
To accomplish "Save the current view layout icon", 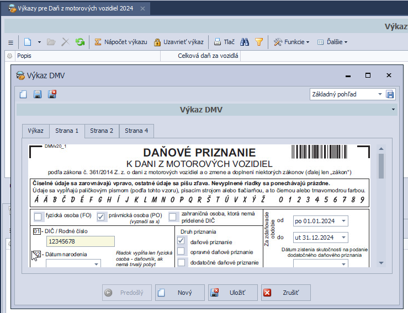I will (x=390, y=94).
